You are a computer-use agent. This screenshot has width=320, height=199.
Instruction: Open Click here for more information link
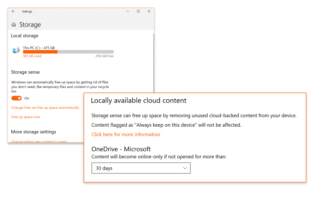[x=126, y=135]
